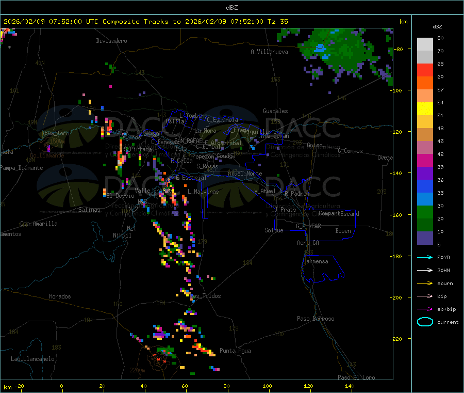Click the 50YD legend label
464x393 pixels.
(x=443, y=257)
